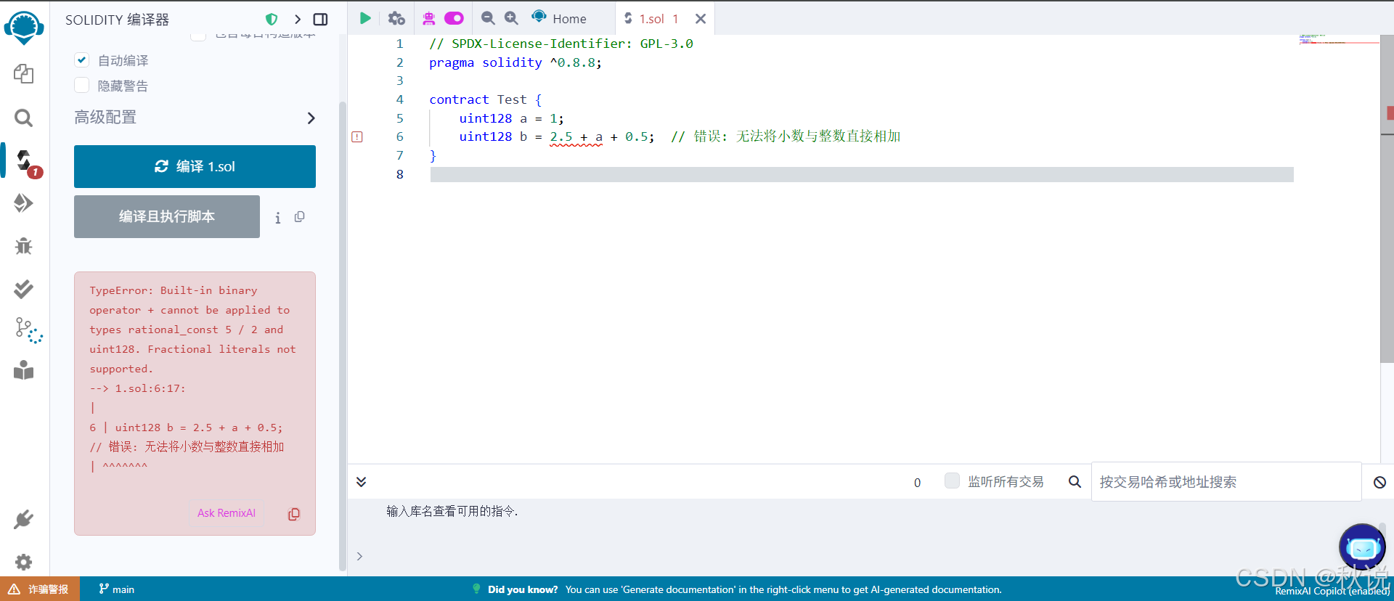Expand the compiler panel chevron arrow
Viewport: 1394px width, 601px height.
point(297,20)
